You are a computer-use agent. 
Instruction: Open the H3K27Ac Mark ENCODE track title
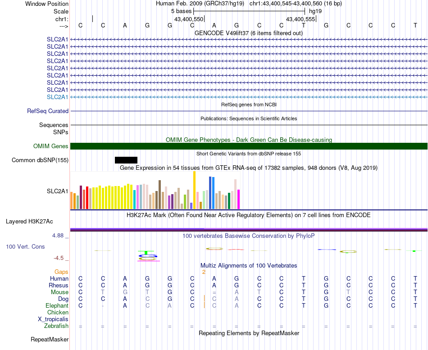click(249, 215)
